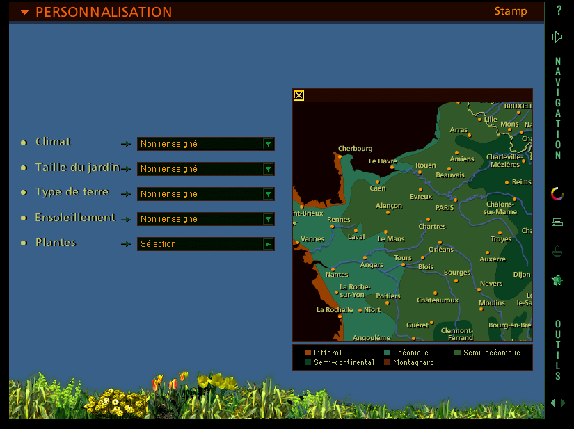Expand the Climat dropdown

(x=268, y=144)
